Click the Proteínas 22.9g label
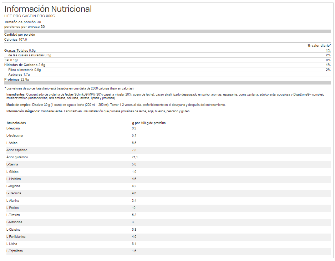Image resolution: width=335 pixels, height=261 pixels. click(17, 80)
